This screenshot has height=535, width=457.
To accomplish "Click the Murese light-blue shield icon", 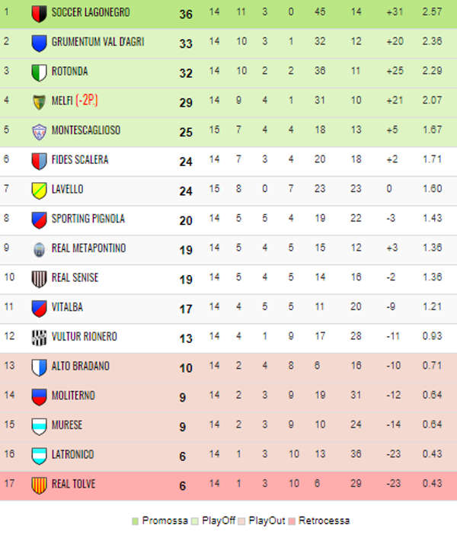I will pyautogui.click(x=39, y=427).
